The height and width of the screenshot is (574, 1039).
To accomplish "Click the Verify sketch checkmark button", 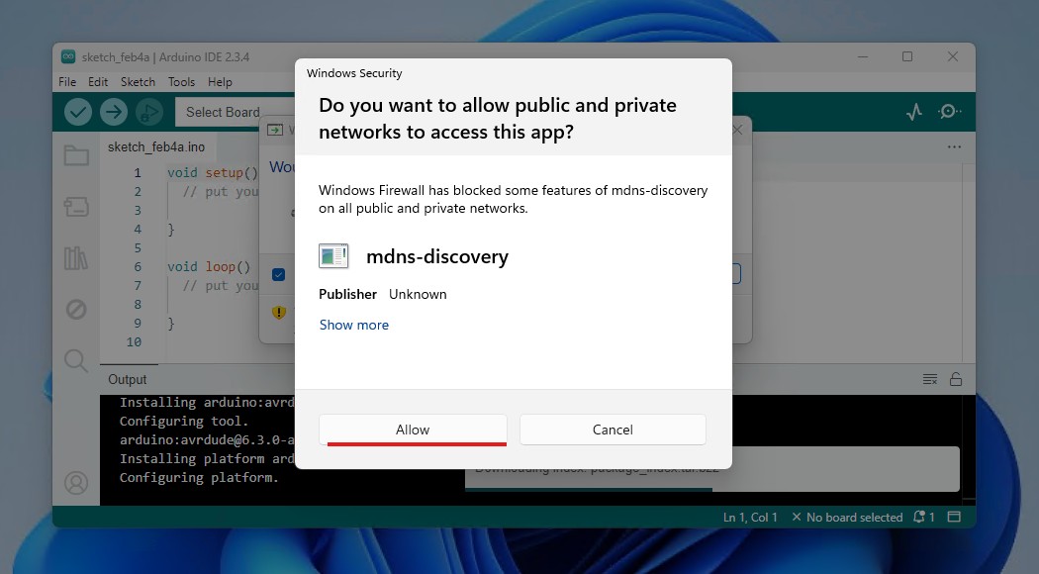I will 78,112.
